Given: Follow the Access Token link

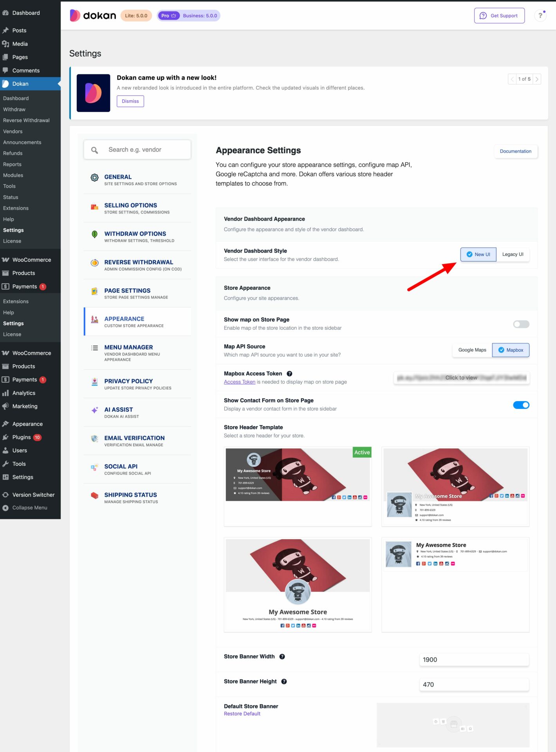Looking at the screenshot, I should [x=240, y=382].
